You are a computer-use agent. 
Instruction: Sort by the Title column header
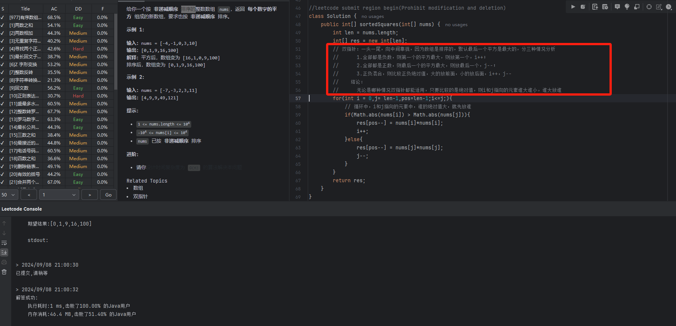[x=25, y=9]
